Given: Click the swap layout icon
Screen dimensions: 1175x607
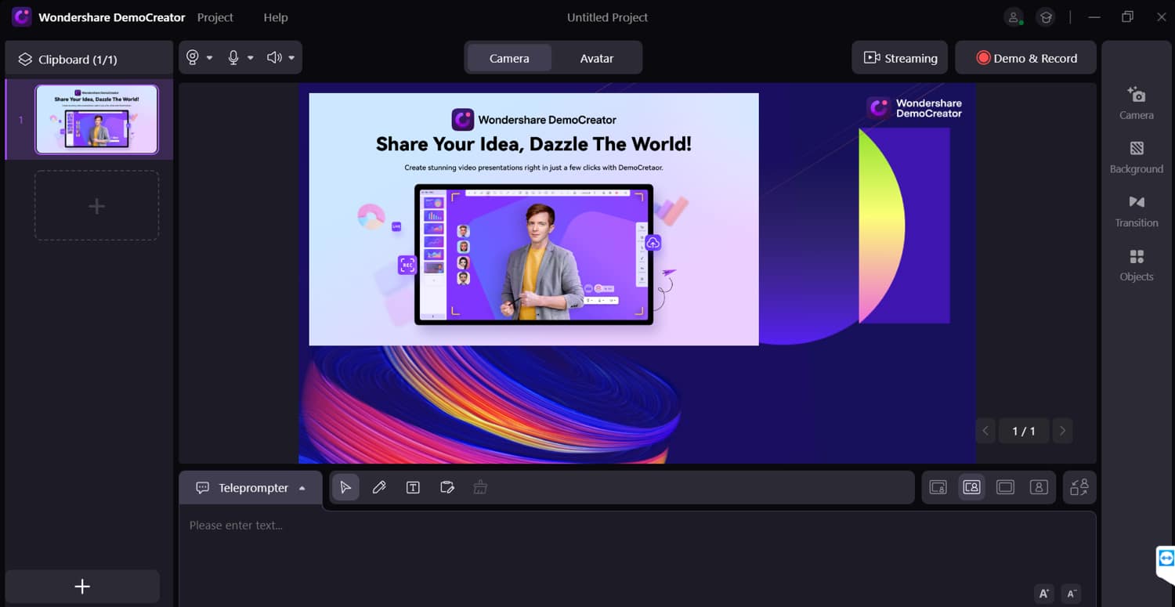Looking at the screenshot, I should [1079, 487].
